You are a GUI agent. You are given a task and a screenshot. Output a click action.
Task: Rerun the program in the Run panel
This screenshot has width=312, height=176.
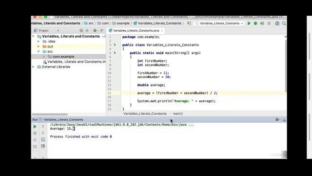(x=35, y=127)
